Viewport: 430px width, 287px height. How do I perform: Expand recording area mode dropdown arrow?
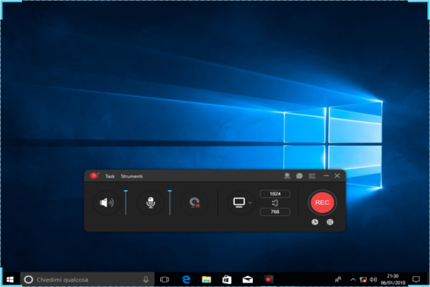(249, 203)
